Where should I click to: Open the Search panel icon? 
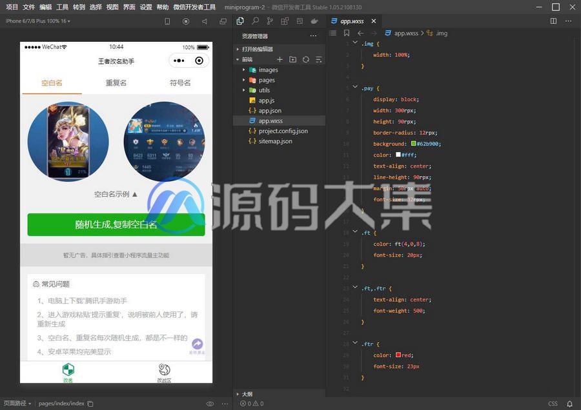(x=255, y=21)
